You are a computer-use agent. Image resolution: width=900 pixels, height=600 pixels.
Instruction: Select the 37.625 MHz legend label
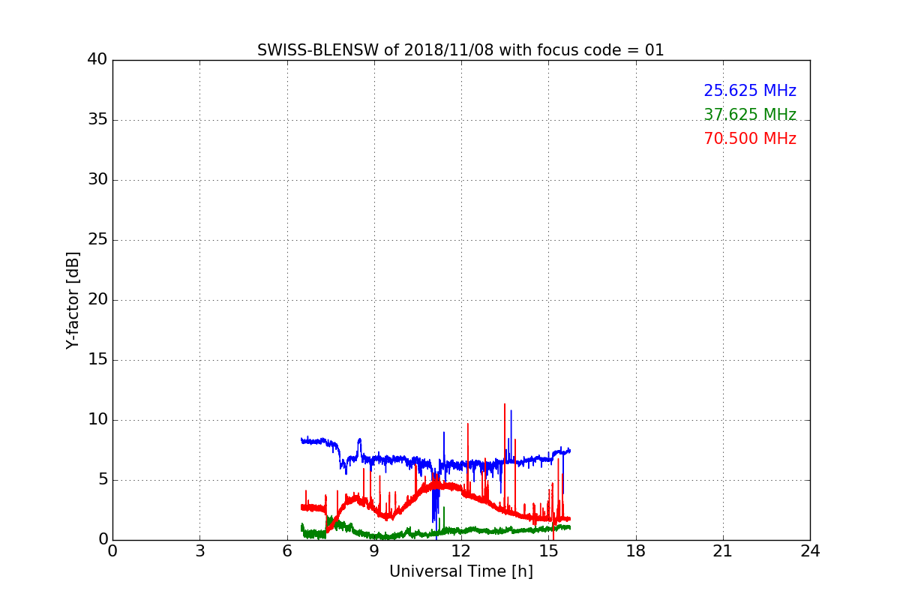tap(750, 115)
